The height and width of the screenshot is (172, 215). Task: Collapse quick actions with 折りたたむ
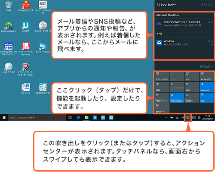(206, 67)
